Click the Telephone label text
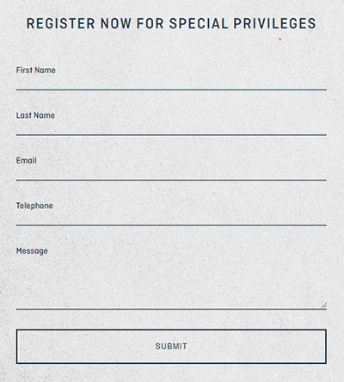This screenshot has height=382, width=344. click(34, 206)
